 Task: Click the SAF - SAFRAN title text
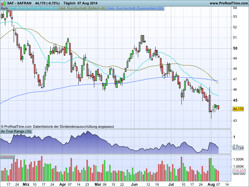(x=19, y=3)
